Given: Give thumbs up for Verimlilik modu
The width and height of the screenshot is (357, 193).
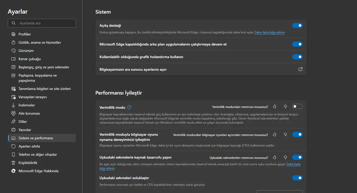Looking at the screenshot, I should pos(275,106).
